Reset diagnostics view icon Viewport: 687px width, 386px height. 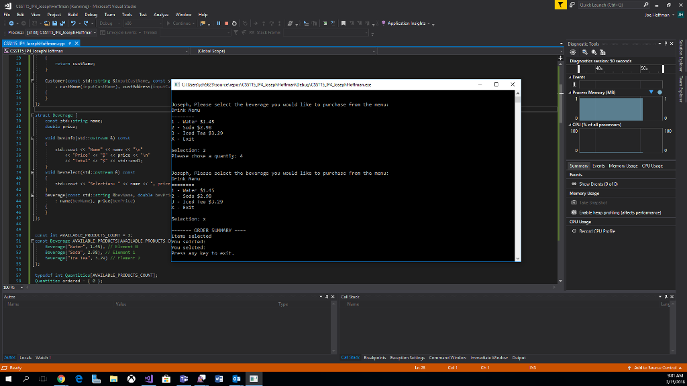603,52
